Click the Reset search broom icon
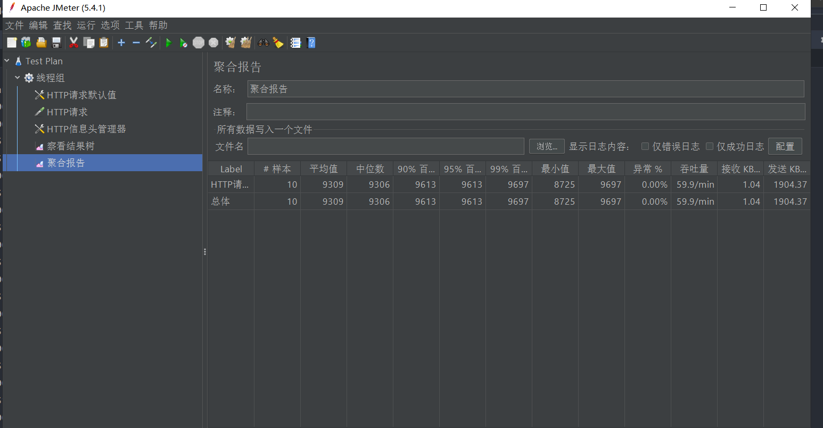The width and height of the screenshot is (823, 428). [x=278, y=43]
